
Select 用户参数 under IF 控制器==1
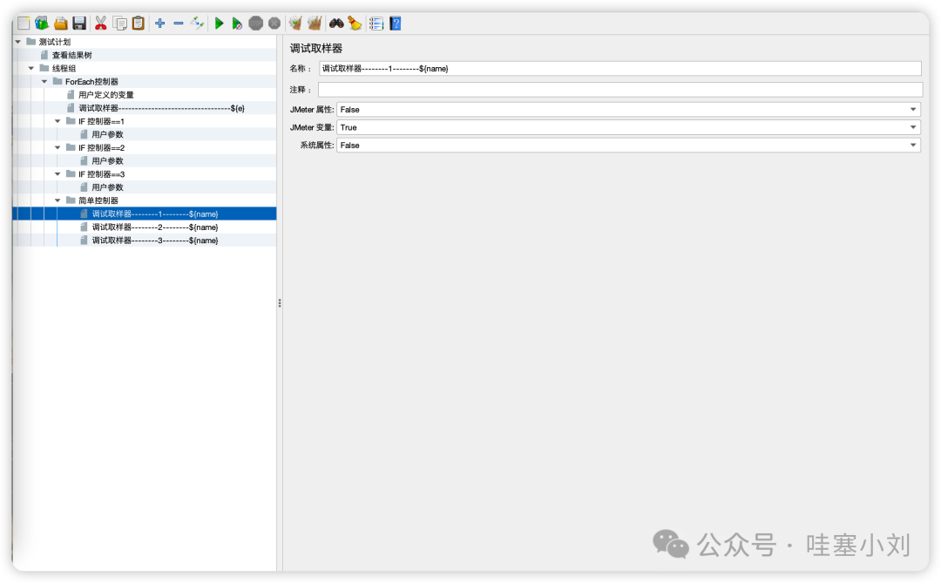(x=107, y=134)
